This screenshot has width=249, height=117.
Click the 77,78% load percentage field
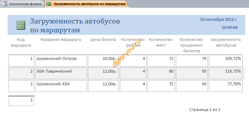pos(226,86)
